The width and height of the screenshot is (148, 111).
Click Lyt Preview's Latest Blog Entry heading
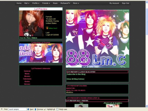81,72
